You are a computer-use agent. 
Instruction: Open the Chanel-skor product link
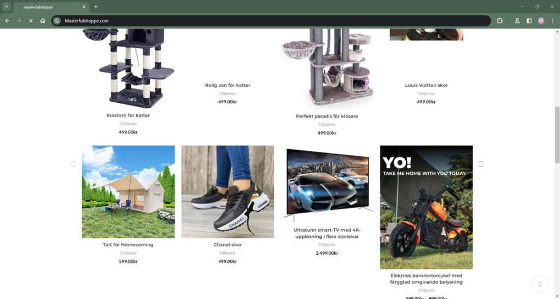coord(227,244)
